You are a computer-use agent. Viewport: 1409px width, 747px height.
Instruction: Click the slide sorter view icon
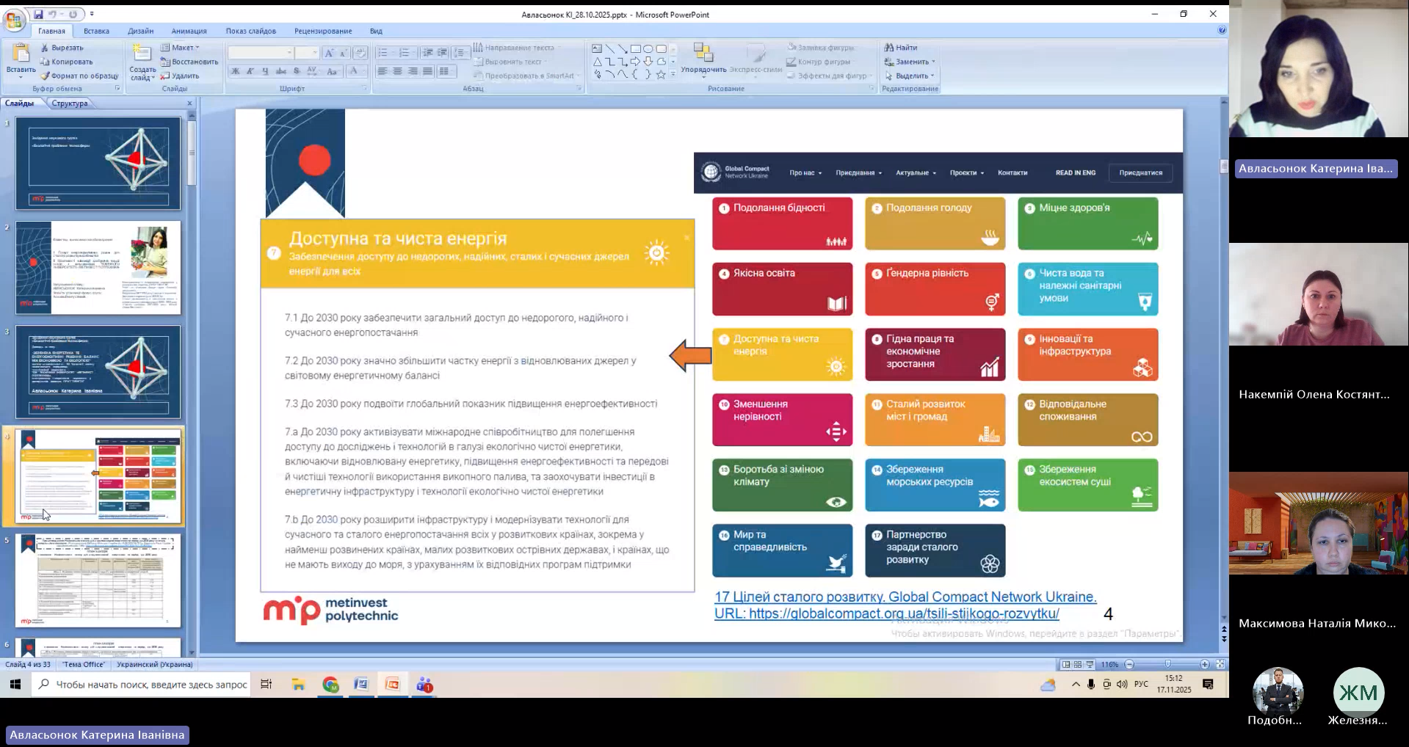(x=1078, y=664)
